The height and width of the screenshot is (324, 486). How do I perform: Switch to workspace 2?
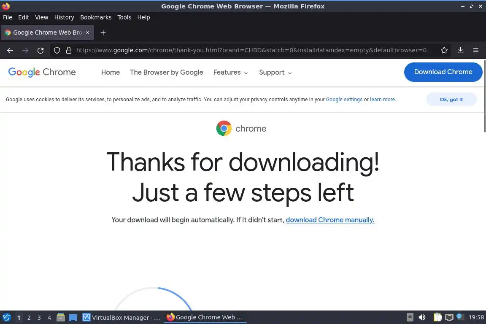[x=29, y=318]
